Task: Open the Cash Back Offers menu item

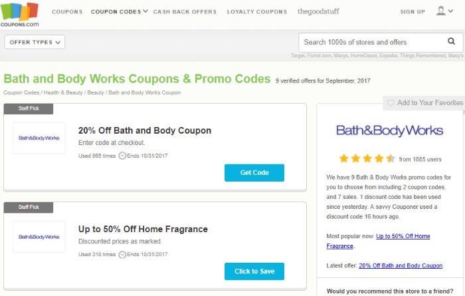Action: click(185, 12)
